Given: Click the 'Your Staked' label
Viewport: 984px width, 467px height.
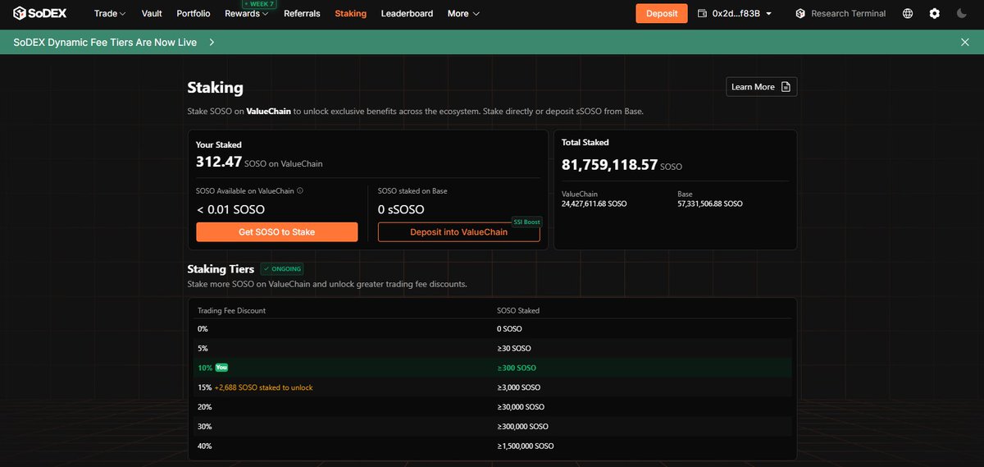Looking at the screenshot, I should coord(219,144).
